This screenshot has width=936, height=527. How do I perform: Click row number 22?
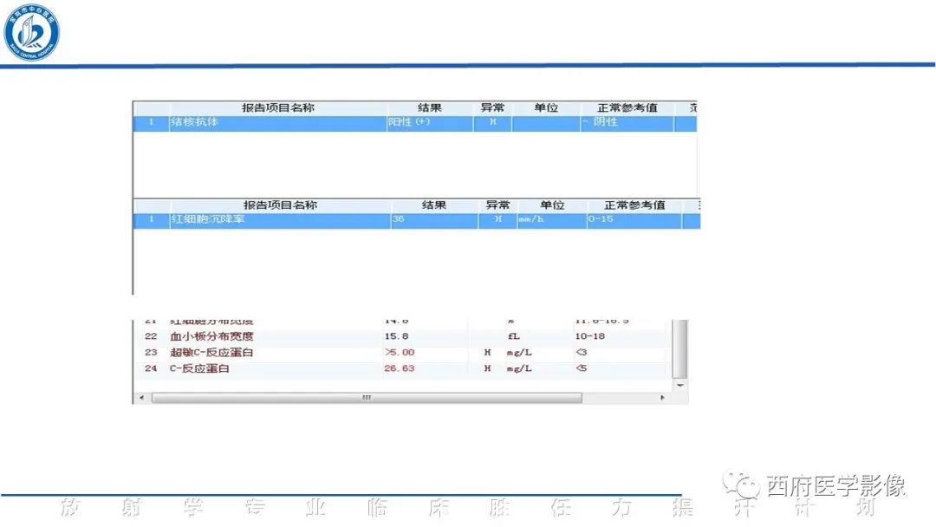(151, 336)
